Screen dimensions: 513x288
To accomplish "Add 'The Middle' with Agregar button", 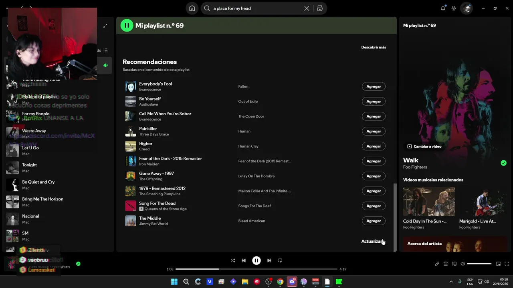I will 374,221.
